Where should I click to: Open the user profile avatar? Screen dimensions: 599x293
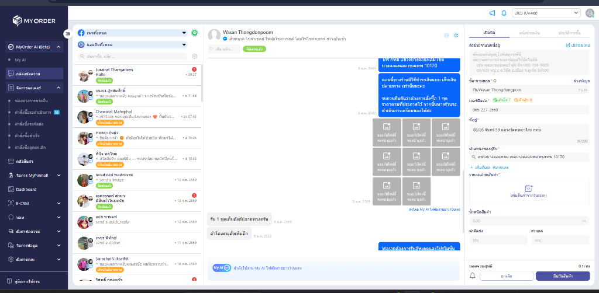(x=590, y=13)
